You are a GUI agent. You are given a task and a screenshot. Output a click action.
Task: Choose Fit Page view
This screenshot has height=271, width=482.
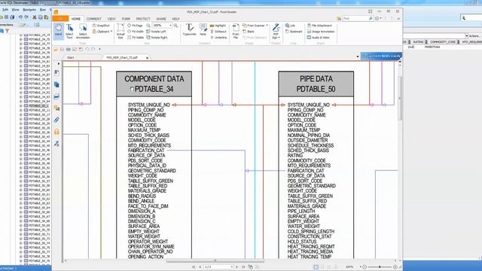coord(135,26)
